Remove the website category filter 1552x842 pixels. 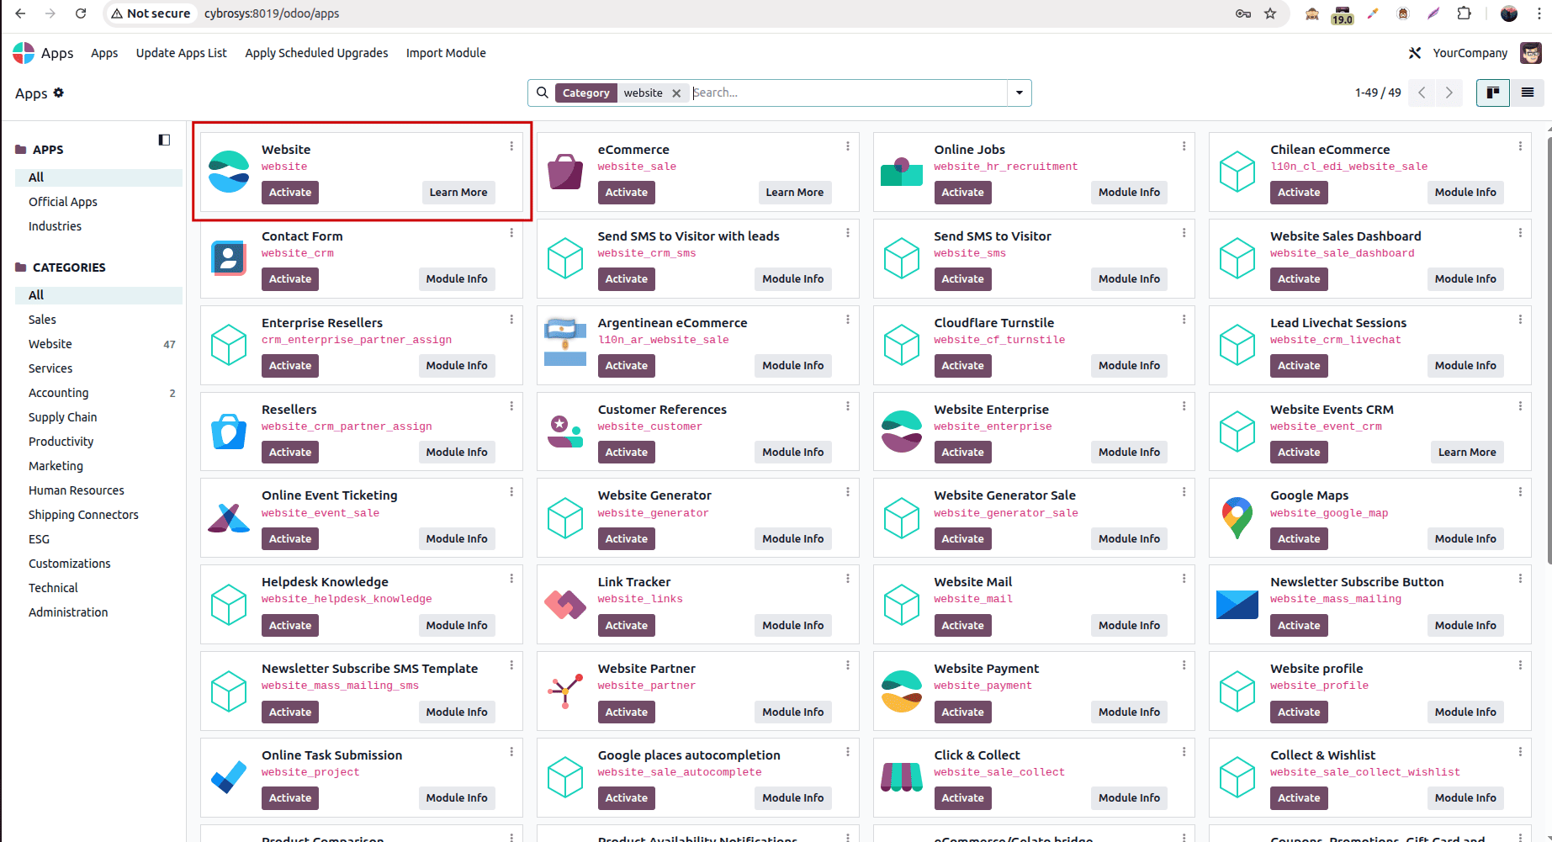pos(677,93)
